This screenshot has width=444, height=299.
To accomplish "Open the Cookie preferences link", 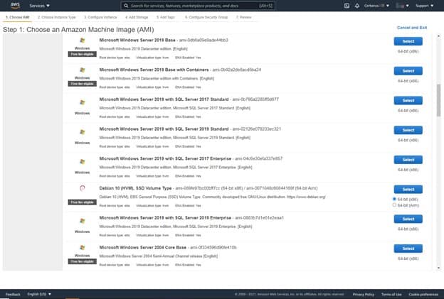I will (x=423, y=294).
